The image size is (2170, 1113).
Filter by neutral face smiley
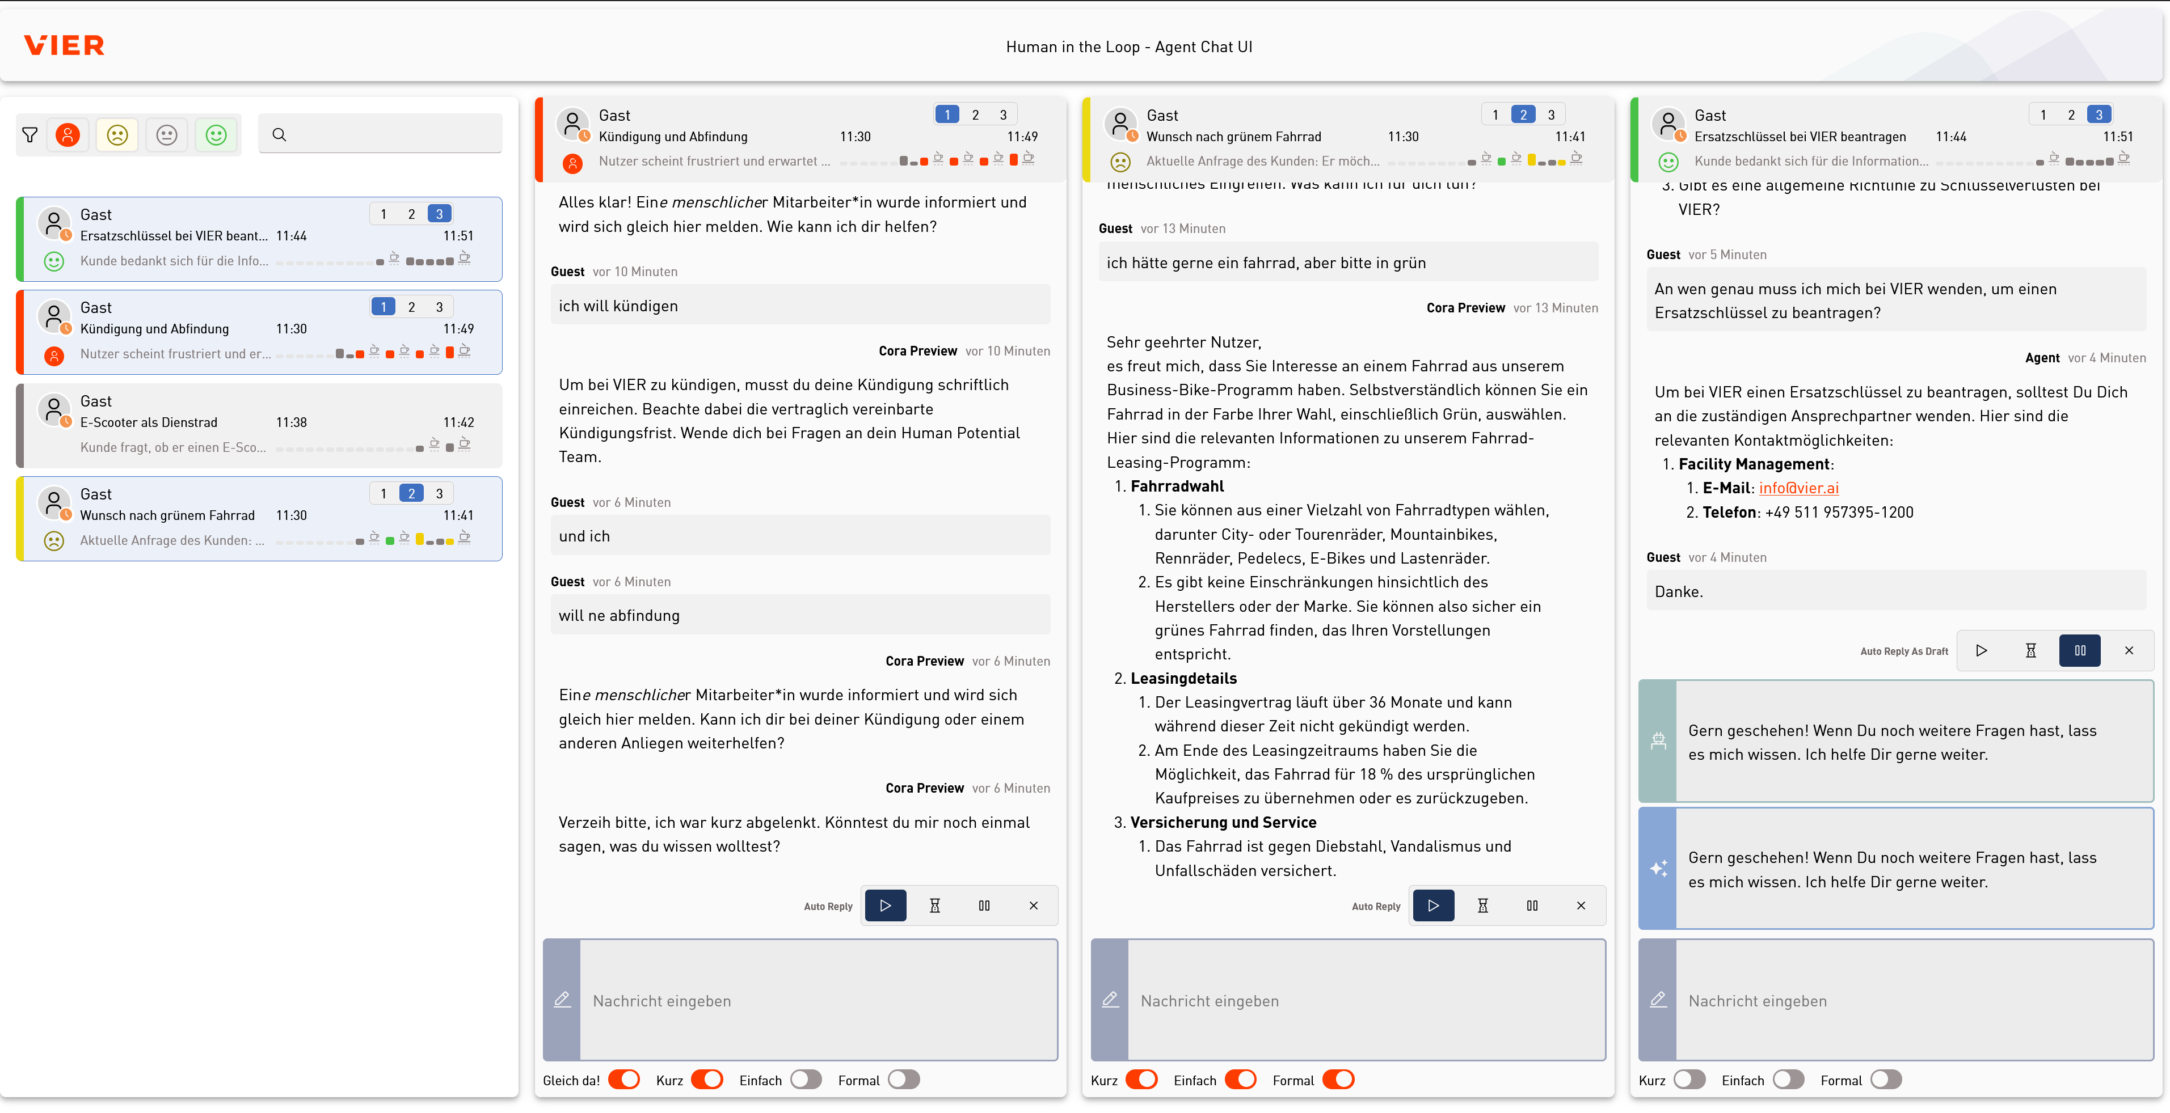(x=167, y=135)
